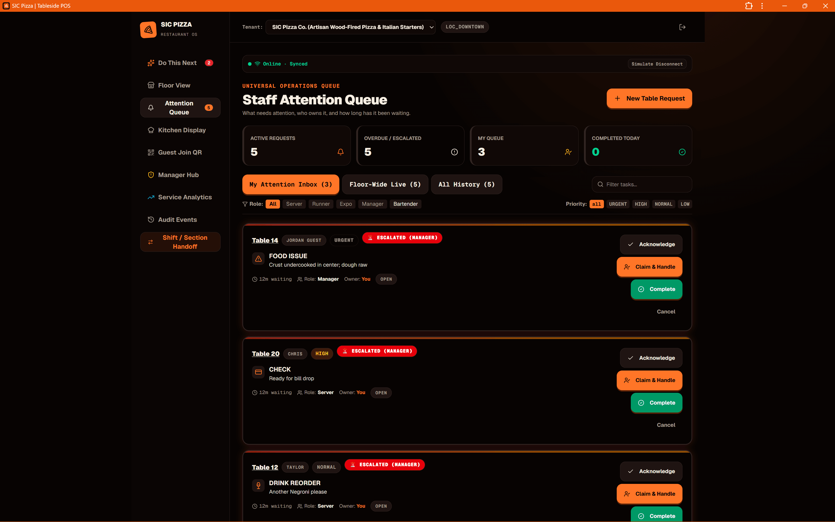Click the filter funnel icon beside Role

[245, 204]
